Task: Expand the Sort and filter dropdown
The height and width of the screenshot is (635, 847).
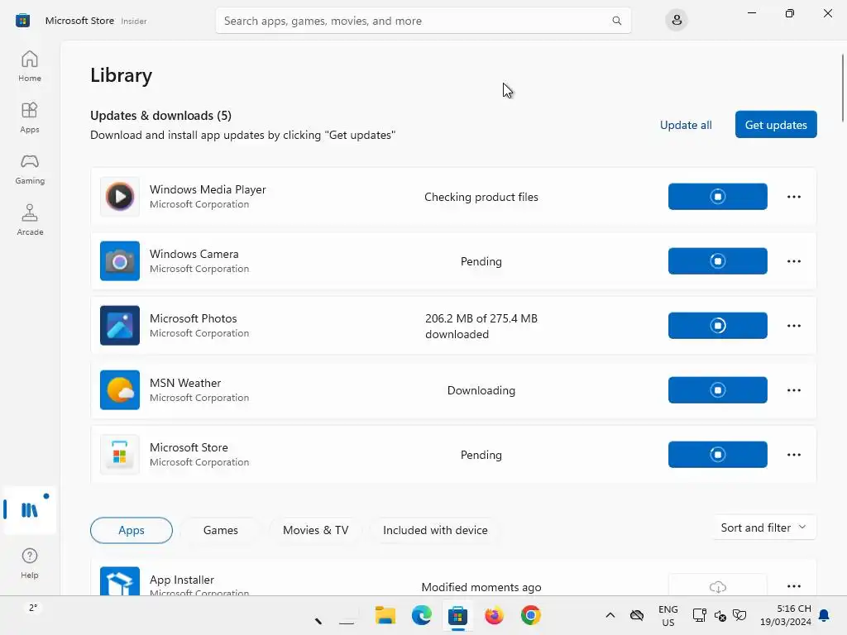Action: tap(763, 528)
